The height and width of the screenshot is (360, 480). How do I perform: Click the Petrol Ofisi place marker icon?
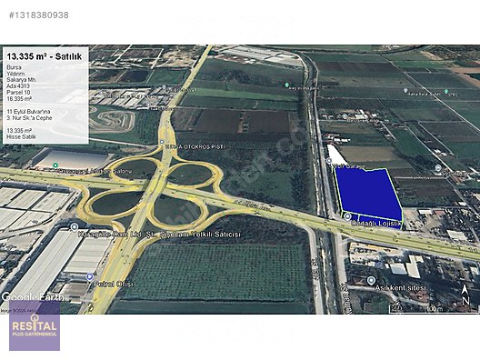coord(90,277)
